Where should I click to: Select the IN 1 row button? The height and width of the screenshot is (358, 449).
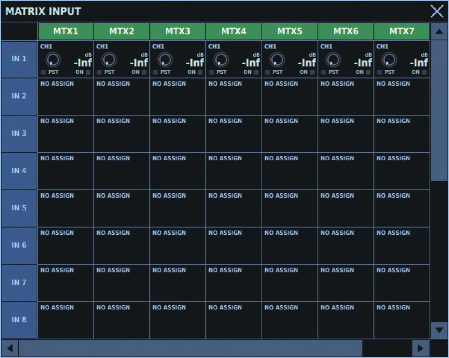[x=19, y=59]
